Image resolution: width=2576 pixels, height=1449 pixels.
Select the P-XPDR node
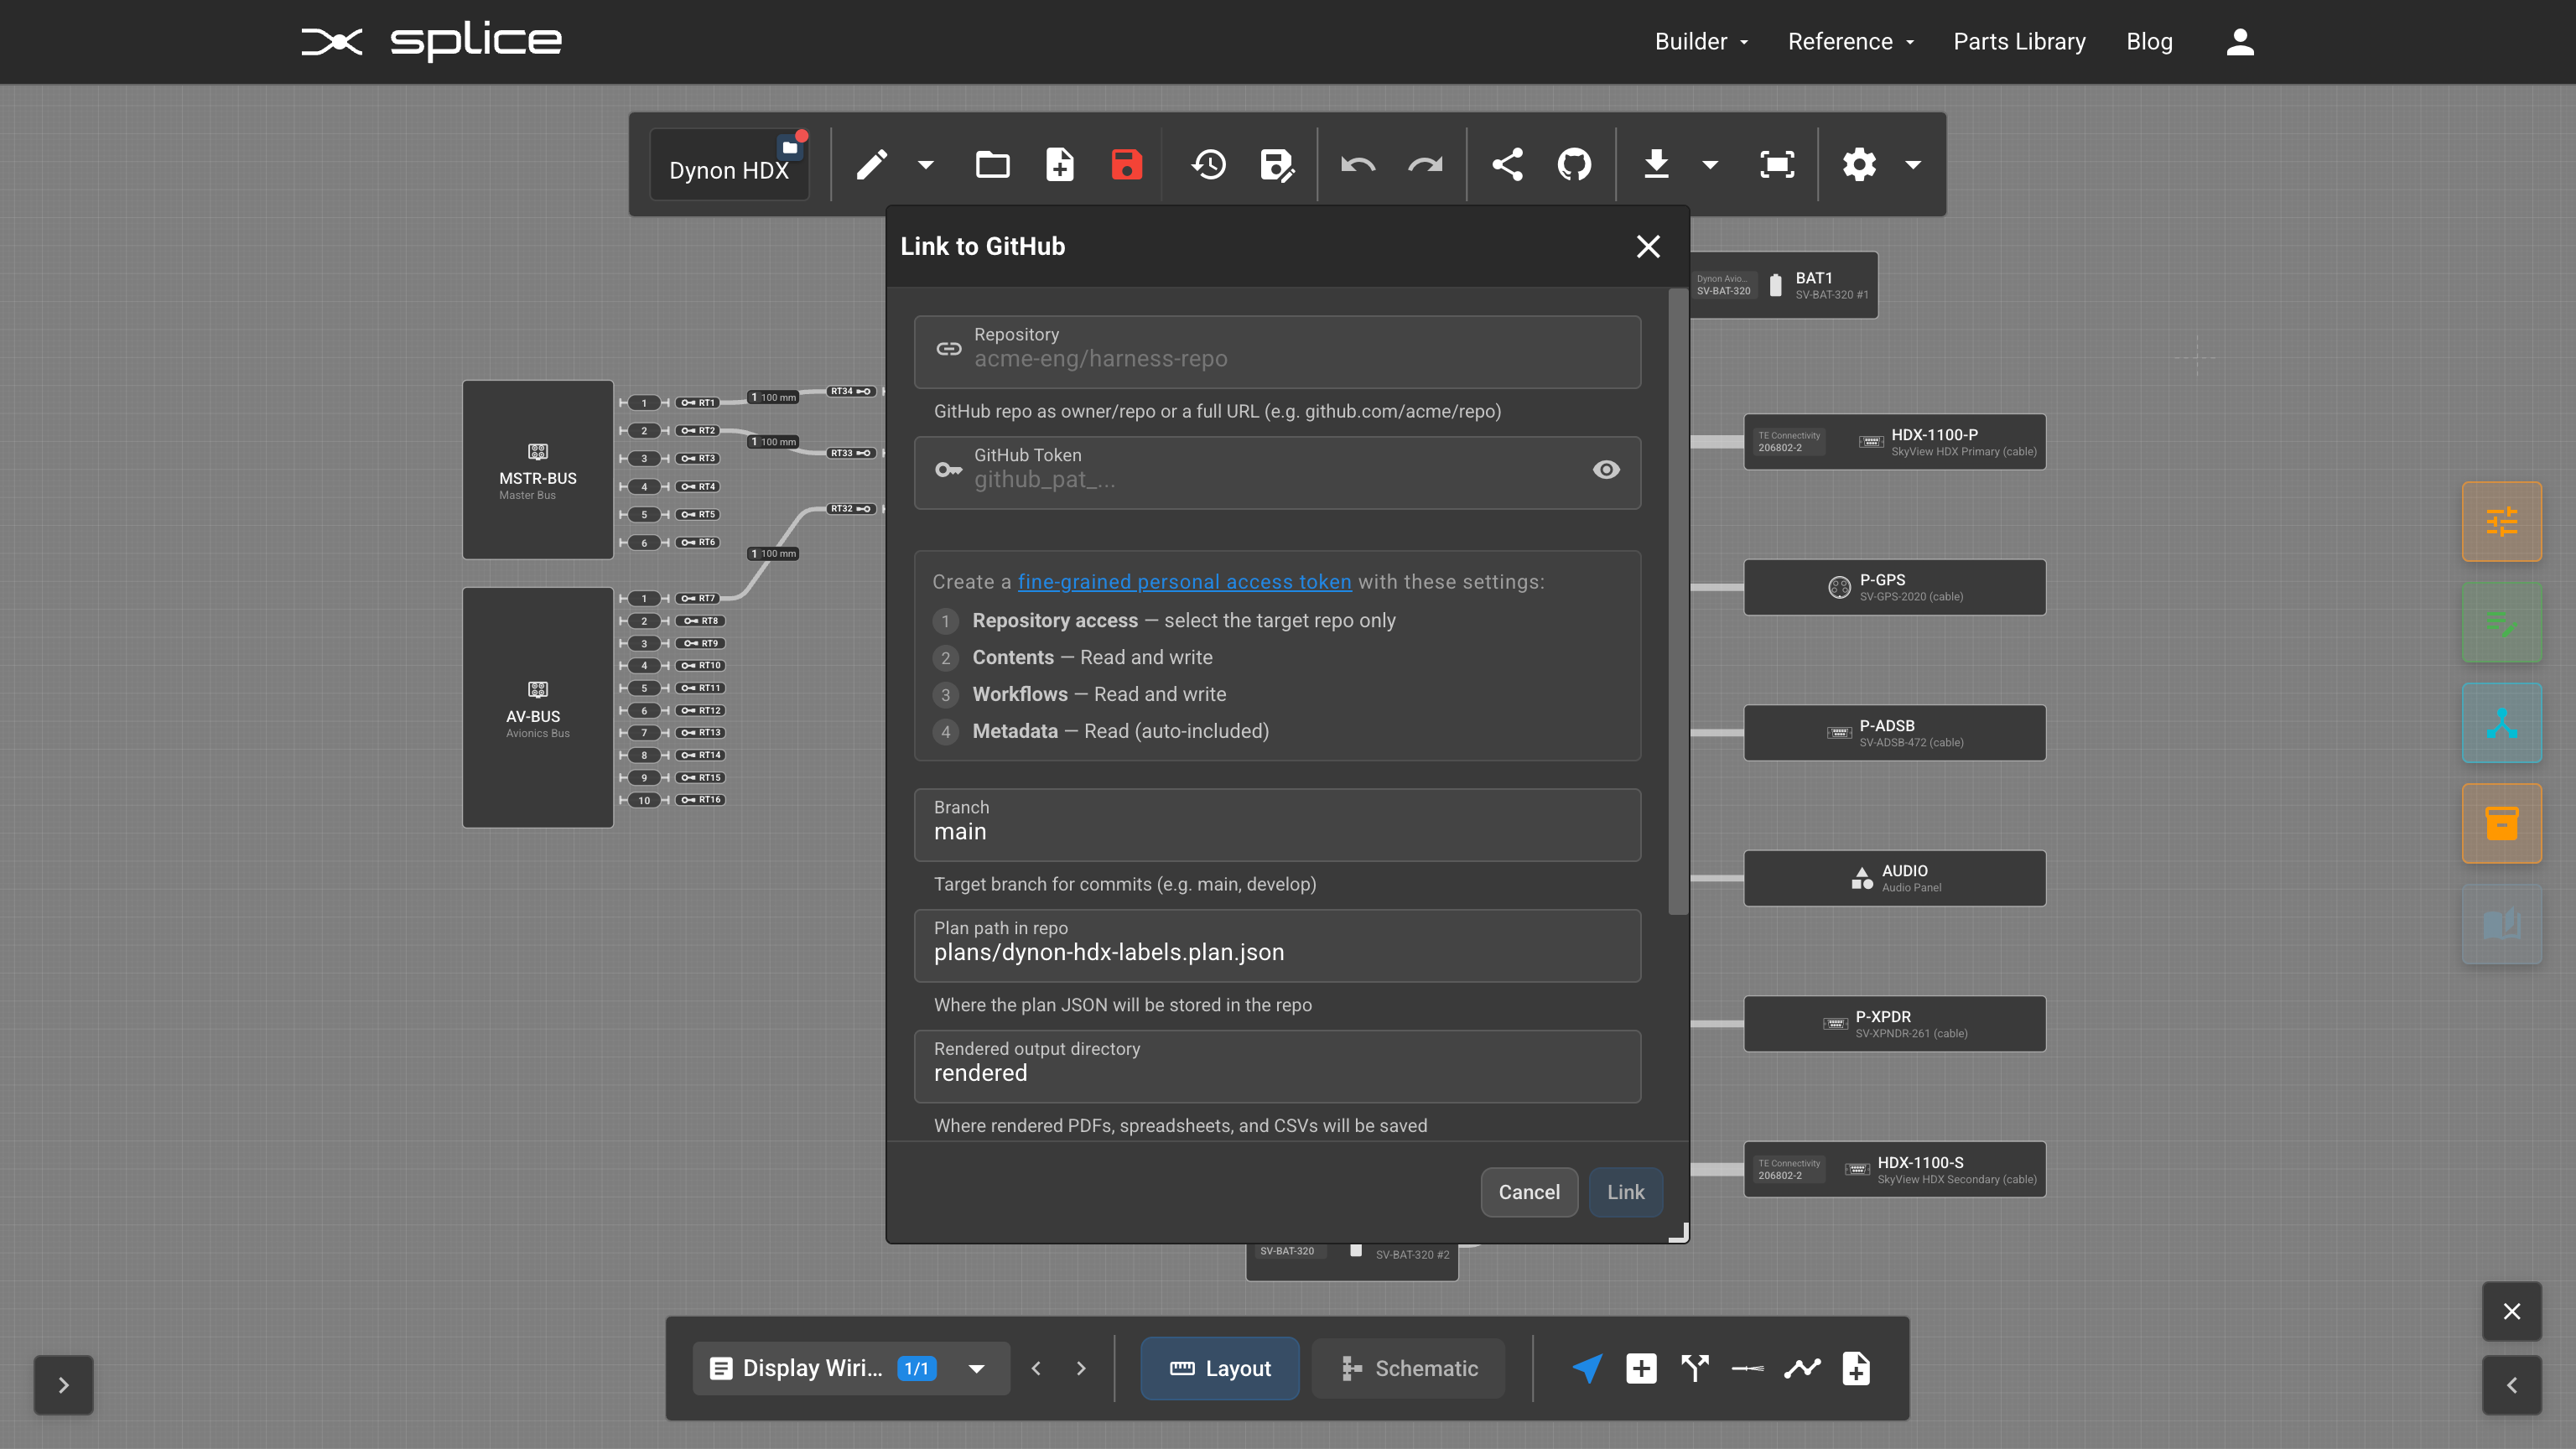(x=1895, y=1024)
